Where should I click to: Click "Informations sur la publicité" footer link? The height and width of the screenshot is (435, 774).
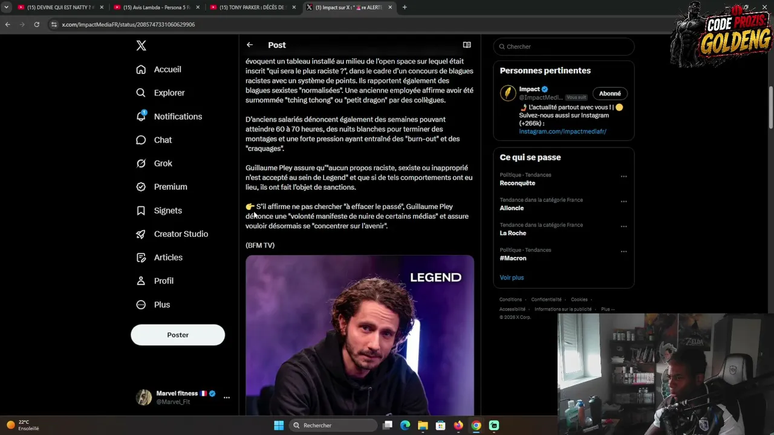(563, 309)
